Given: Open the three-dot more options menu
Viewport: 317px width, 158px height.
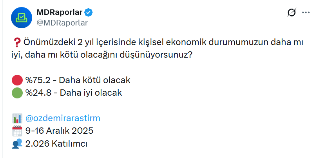Looking at the screenshot, I should click(x=306, y=13).
